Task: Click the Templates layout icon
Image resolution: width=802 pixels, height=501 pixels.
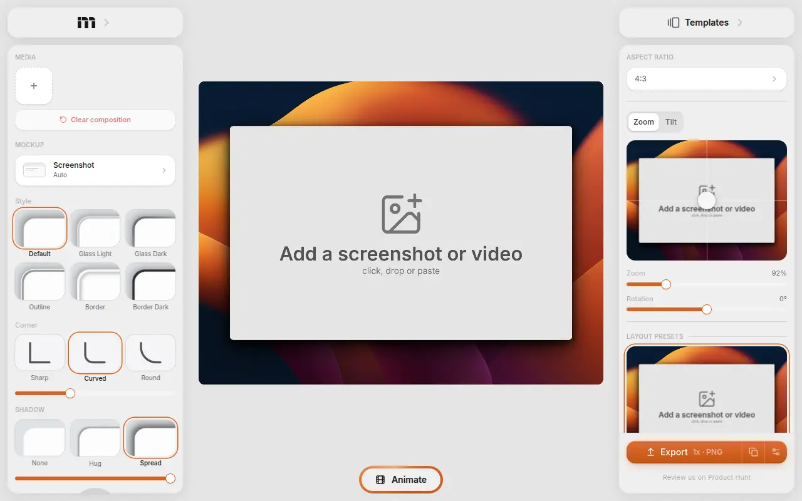Action: pos(674,23)
